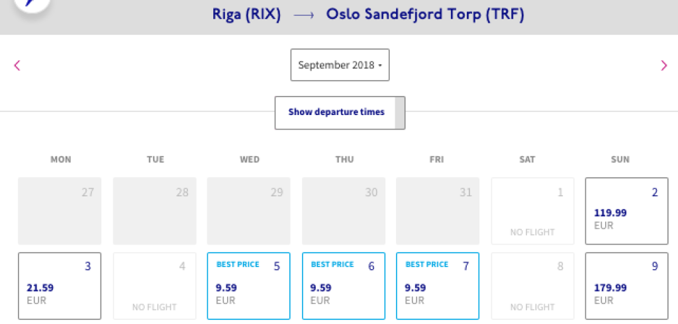Choose best price on Friday, September 7
This screenshot has width=678, height=324.
438,286
